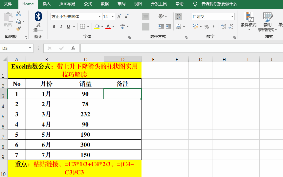Open 套用表格格式 table styles
The width and height of the screenshot is (283, 177).
[x=267, y=22]
